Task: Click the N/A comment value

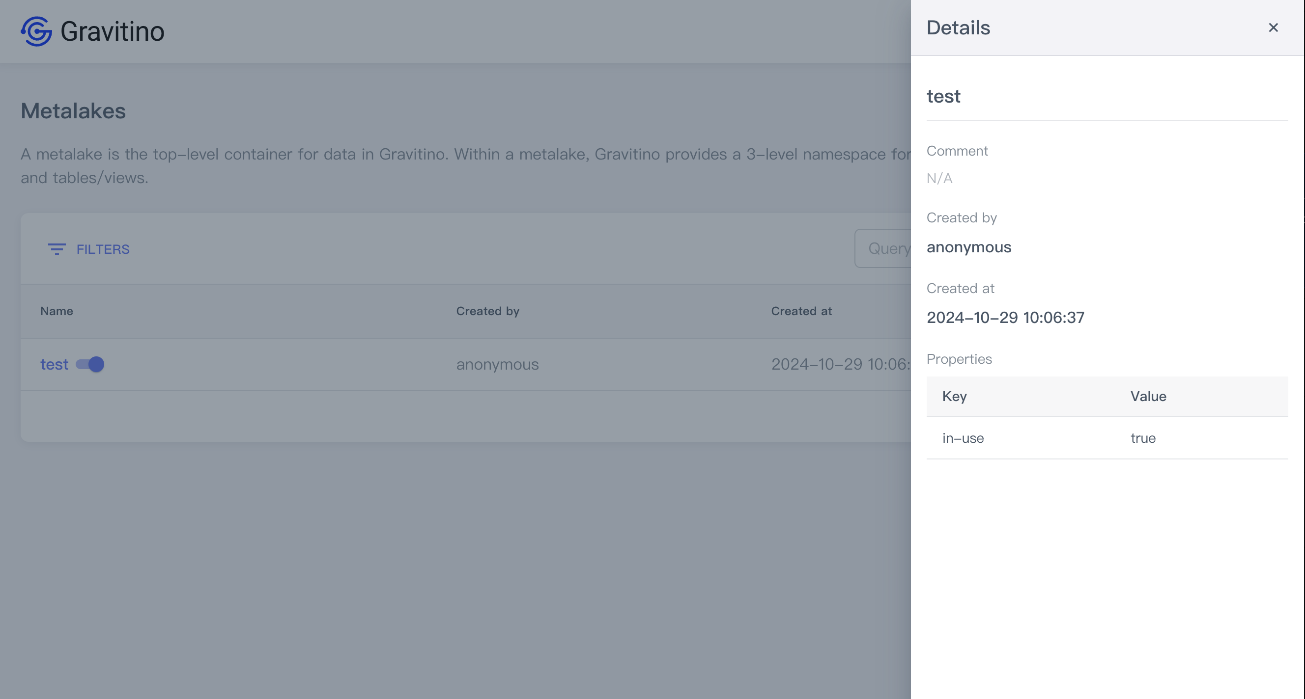Action: tap(939, 178)
